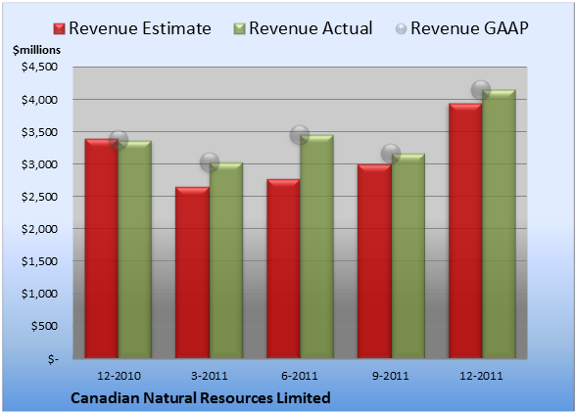This screenshot has height=413, width=576.
Task: Select the 'Revenue GAAP' legend label
Action: pos(470,28)
